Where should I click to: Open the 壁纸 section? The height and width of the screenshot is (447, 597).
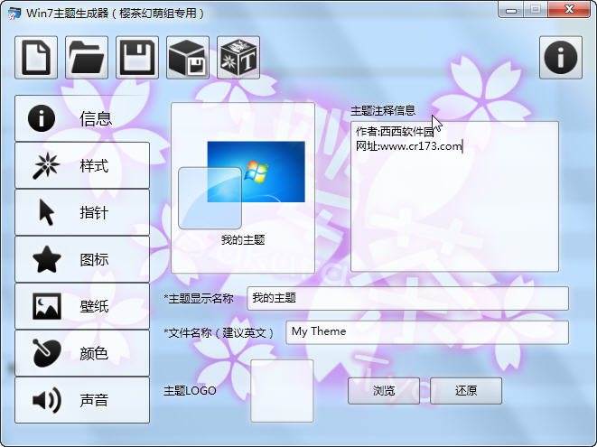tap(82, 306)
